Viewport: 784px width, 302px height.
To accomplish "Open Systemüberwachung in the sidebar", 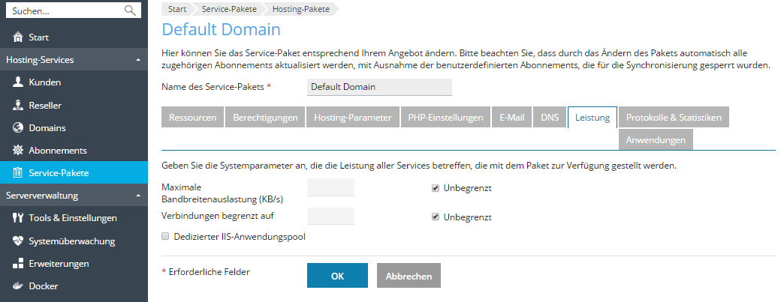I will coord(74,241).
